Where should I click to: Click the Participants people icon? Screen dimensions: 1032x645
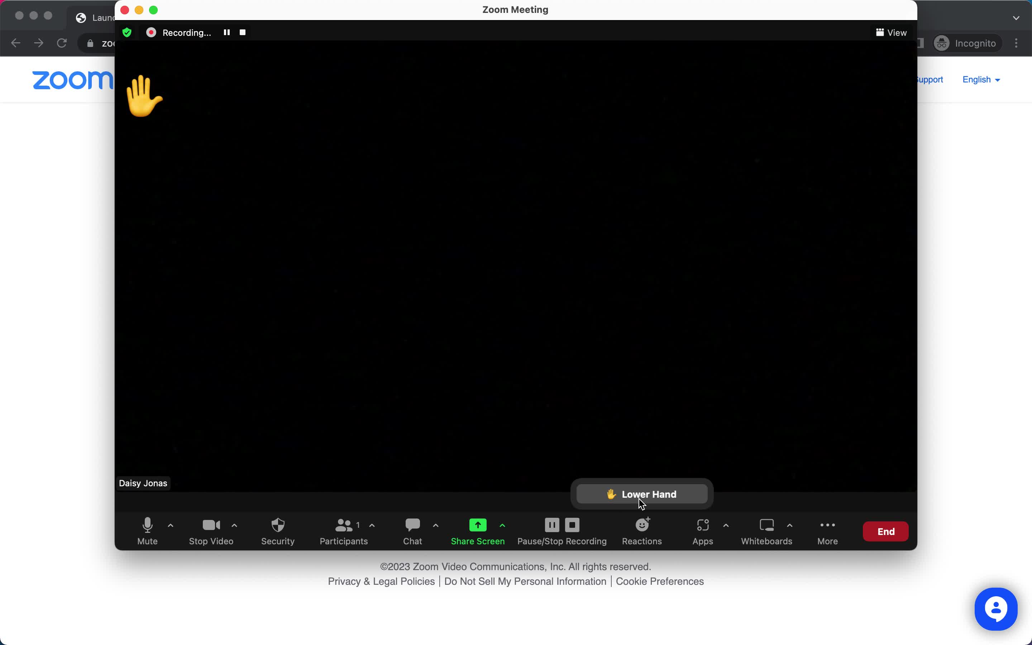click(x=343, y=525)
